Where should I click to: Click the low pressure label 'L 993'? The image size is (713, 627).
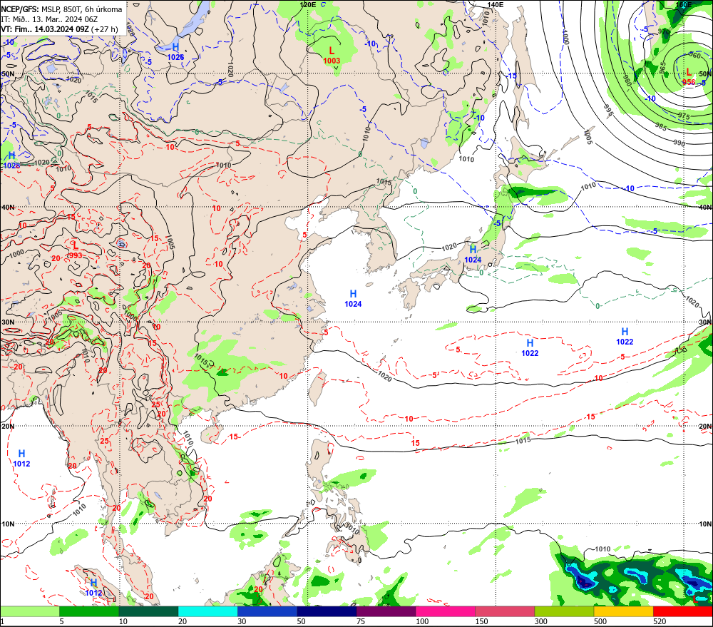pyautogui.click(x=76, y=250)
